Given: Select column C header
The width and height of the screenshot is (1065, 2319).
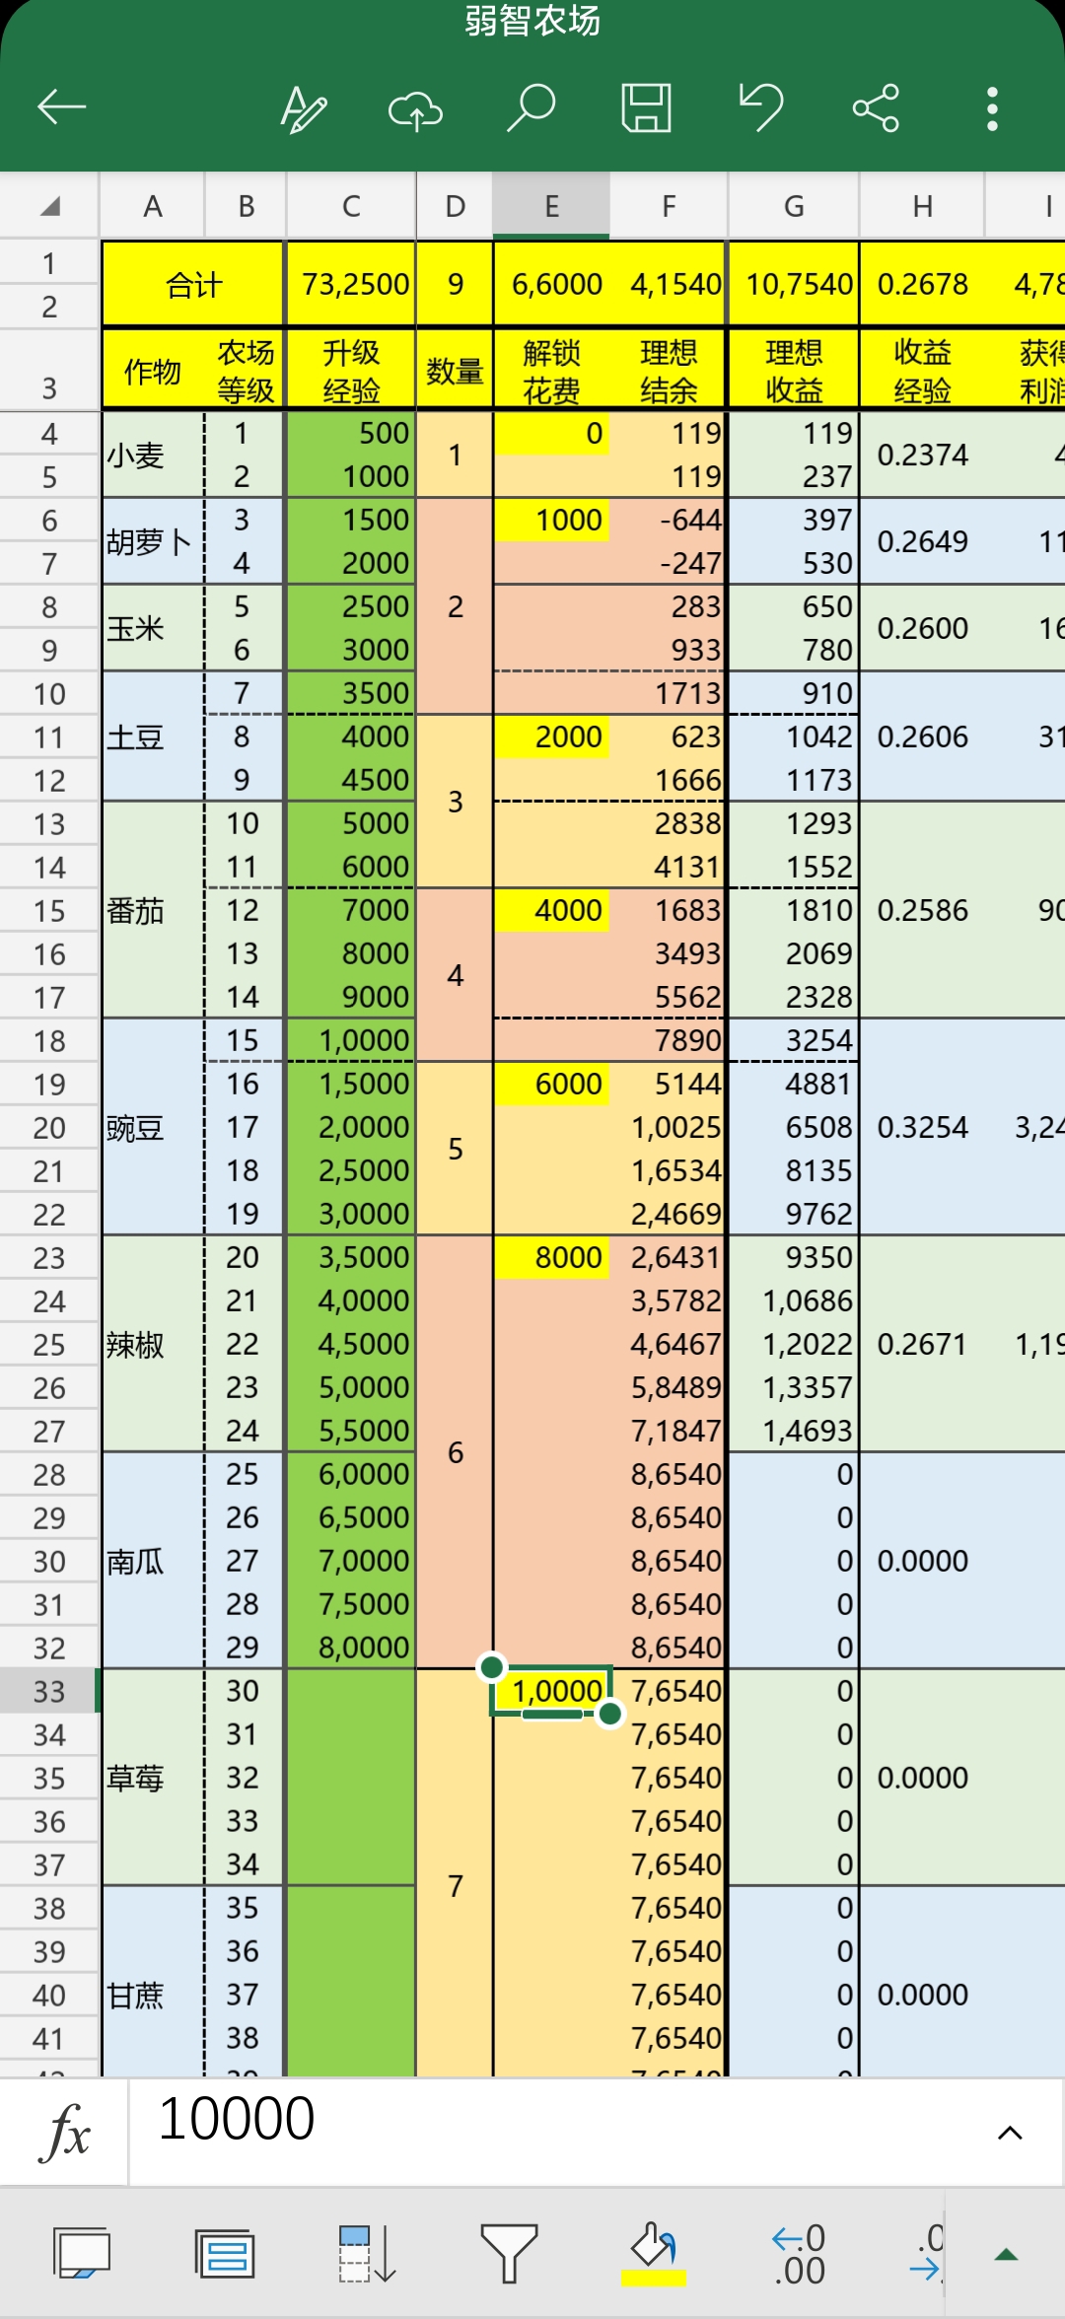Looking at the screenshot, I should [351, 206].
